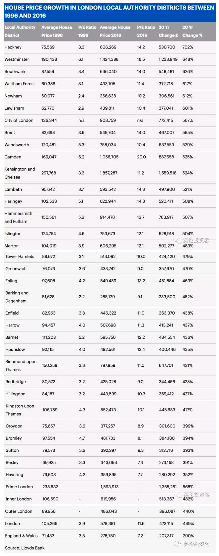This screenshot has height=556, width=219.
Task: Click Camden's P/E ratio value 20.0
Action: tap(141, 157)
